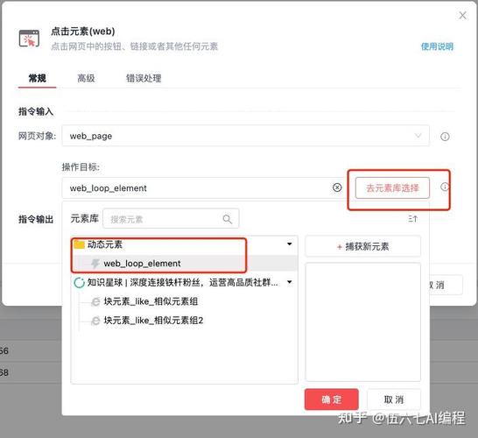Screen dimensions: 478x438
Task: Collapse the 动态元素 group arrow
Action: tap(289, 244)
